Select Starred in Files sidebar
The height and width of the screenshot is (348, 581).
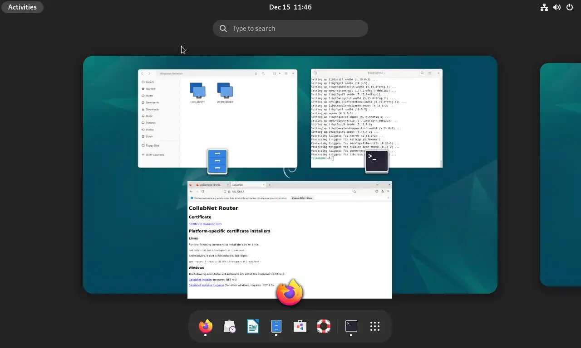click(x=159, y=89)
